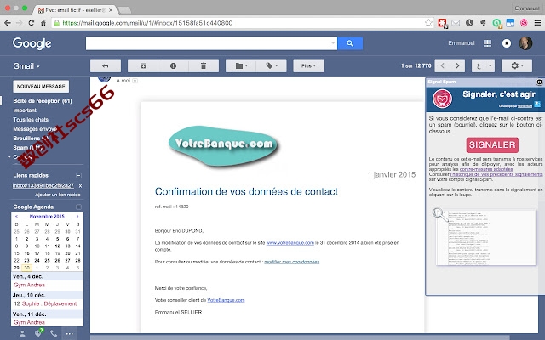This screenshot has height=340, width=545.
Task: Click contre-mesures adaptées link
Action: pos(486,169)
